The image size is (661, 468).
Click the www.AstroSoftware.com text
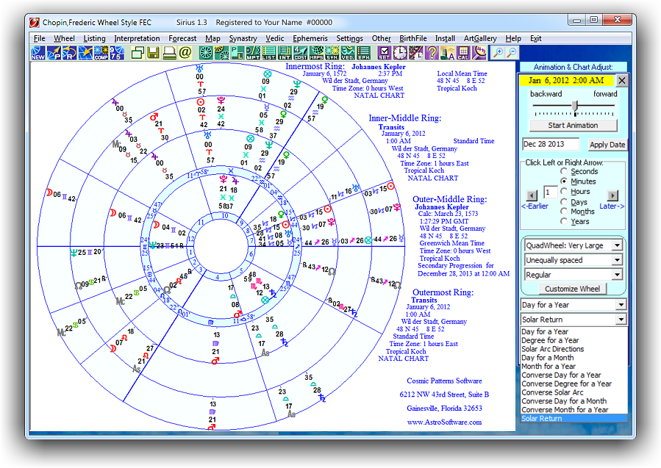click(x=444, y=422)
